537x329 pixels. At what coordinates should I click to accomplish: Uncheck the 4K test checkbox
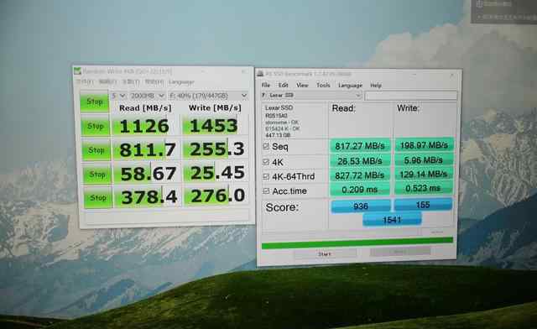pos(266,161)
